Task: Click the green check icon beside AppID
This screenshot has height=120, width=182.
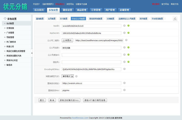Action: point(128,26)
